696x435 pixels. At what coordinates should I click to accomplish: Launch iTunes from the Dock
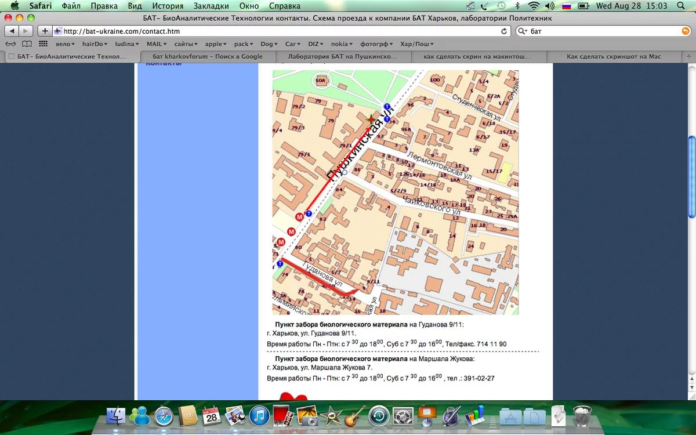(x=259, y=415)
